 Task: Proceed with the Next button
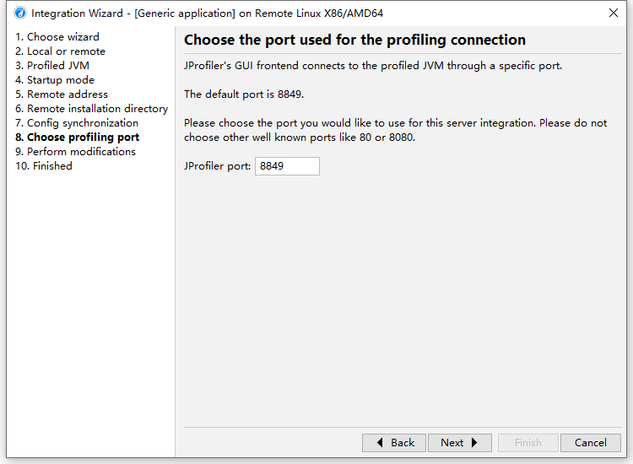(x=461, y=443)
